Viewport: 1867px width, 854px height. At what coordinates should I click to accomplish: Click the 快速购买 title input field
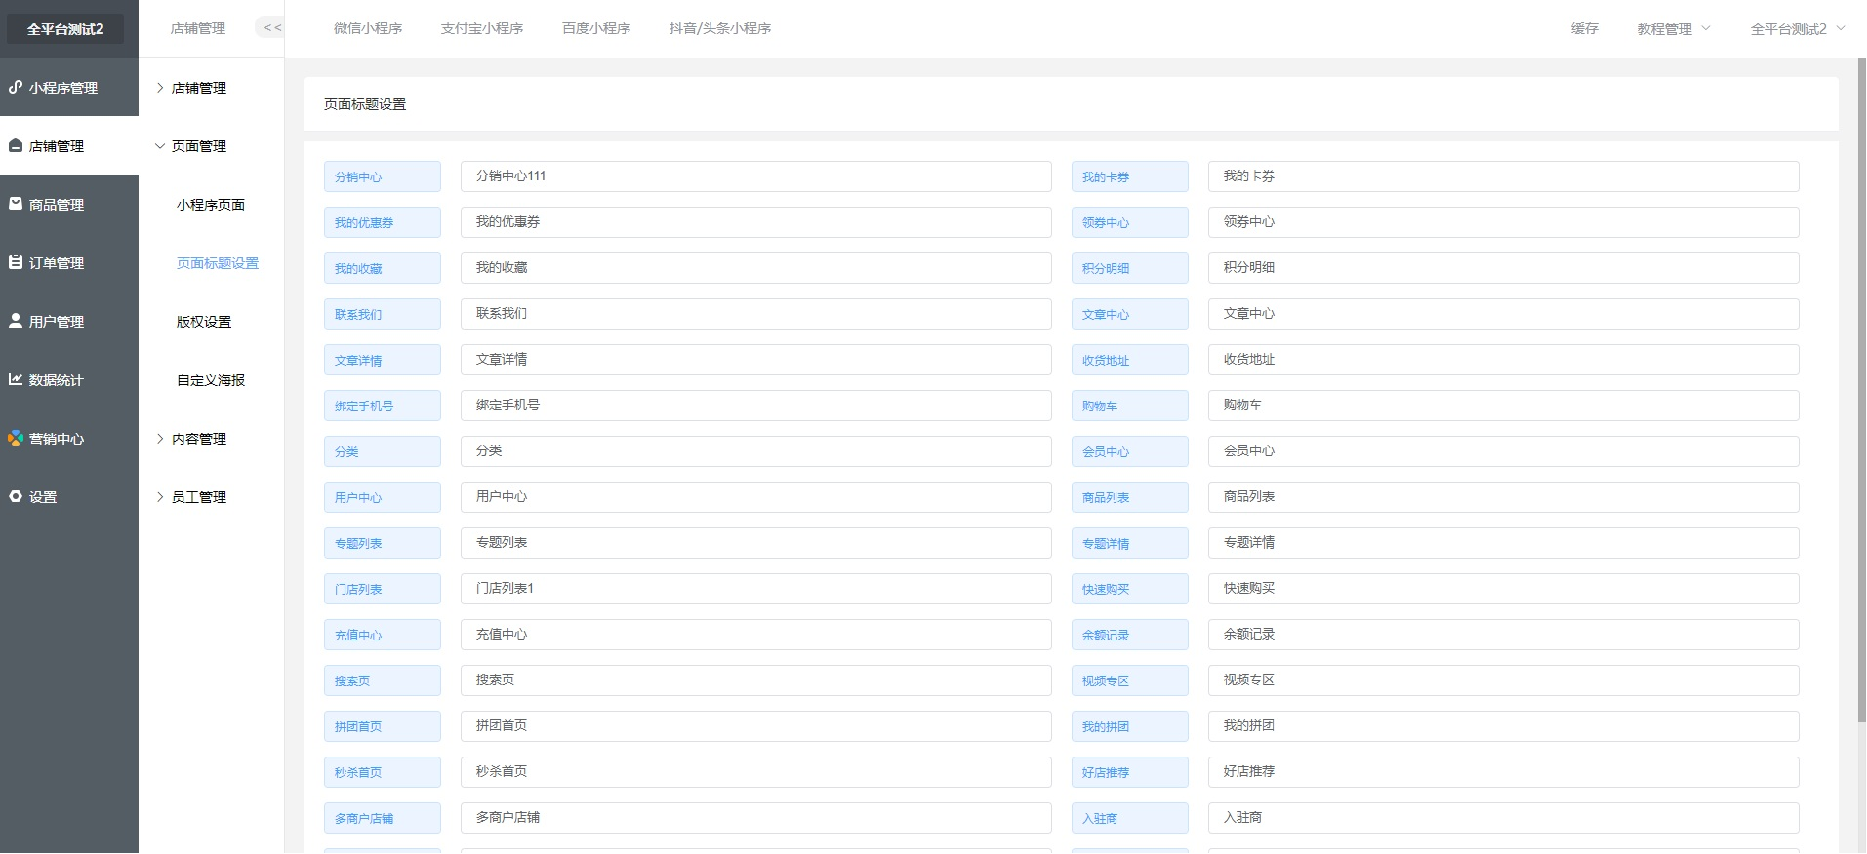click(x=1504, y=589)
